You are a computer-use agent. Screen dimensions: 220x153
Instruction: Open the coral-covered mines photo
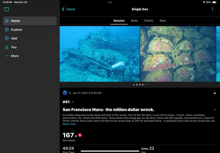[178, 54]
